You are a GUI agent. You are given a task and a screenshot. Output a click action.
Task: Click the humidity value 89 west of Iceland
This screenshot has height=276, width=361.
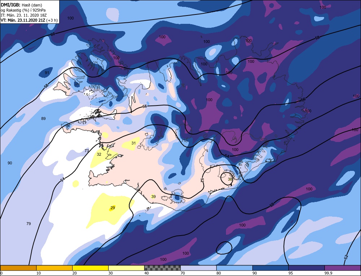point(43,118)
